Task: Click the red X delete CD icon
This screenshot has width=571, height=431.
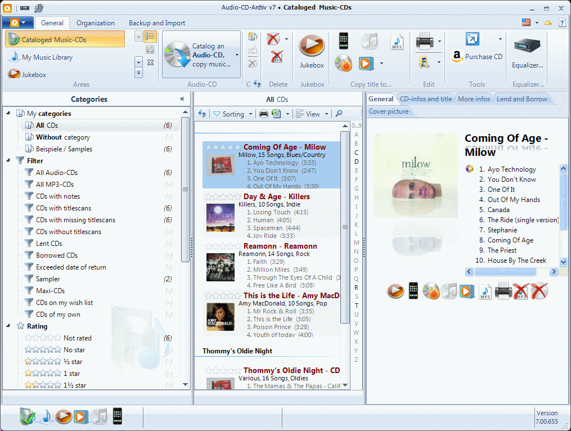Action: (273, 39)
